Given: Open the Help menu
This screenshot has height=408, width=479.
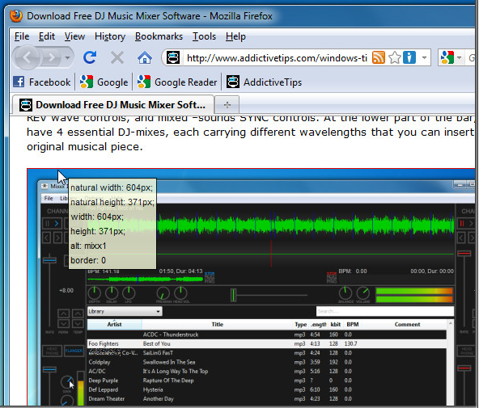Looking at the screenshot, I should click(x=235, y=36).
